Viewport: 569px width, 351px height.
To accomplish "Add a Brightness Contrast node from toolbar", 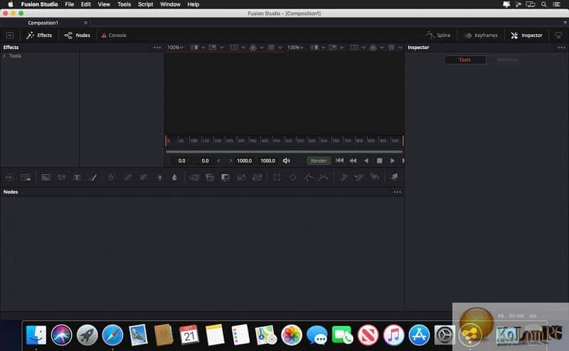I will [160, 178].
